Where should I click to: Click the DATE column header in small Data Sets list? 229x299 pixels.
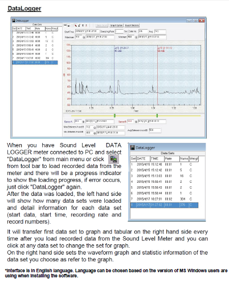coord(143,159)
